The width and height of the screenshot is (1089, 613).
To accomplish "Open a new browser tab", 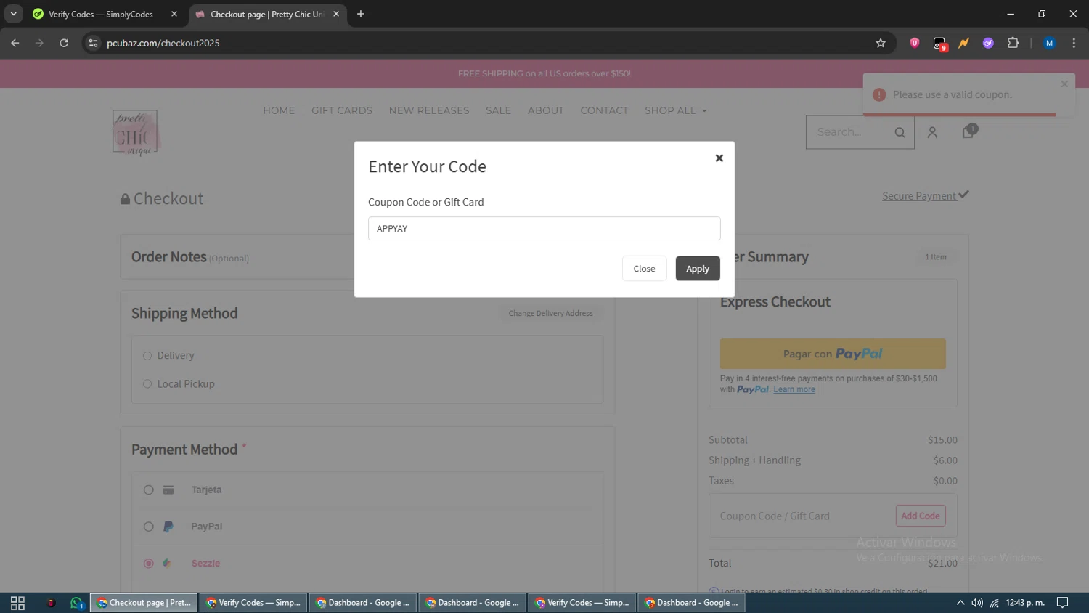I will tap(361, 14).
